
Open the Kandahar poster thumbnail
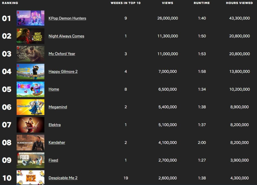coord(30,142)
